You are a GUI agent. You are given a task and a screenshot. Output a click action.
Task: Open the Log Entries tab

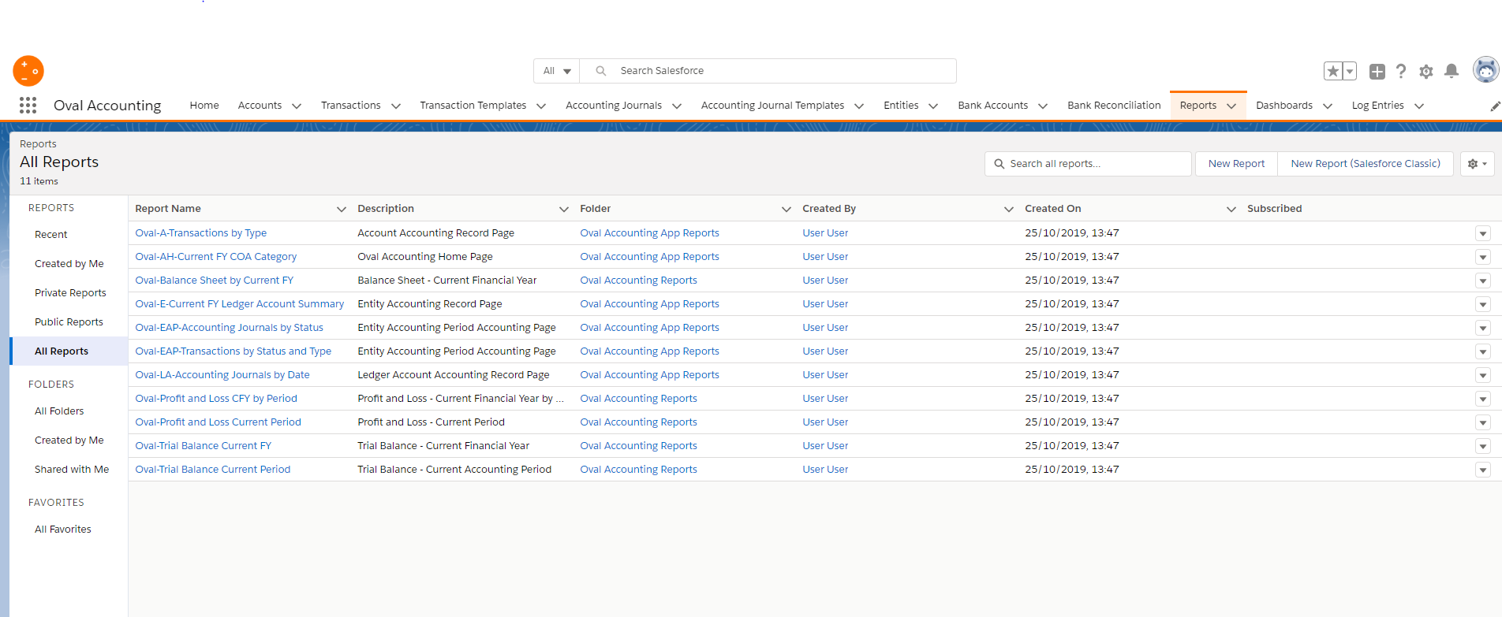pyautogui.click(x=1377, y=106)
